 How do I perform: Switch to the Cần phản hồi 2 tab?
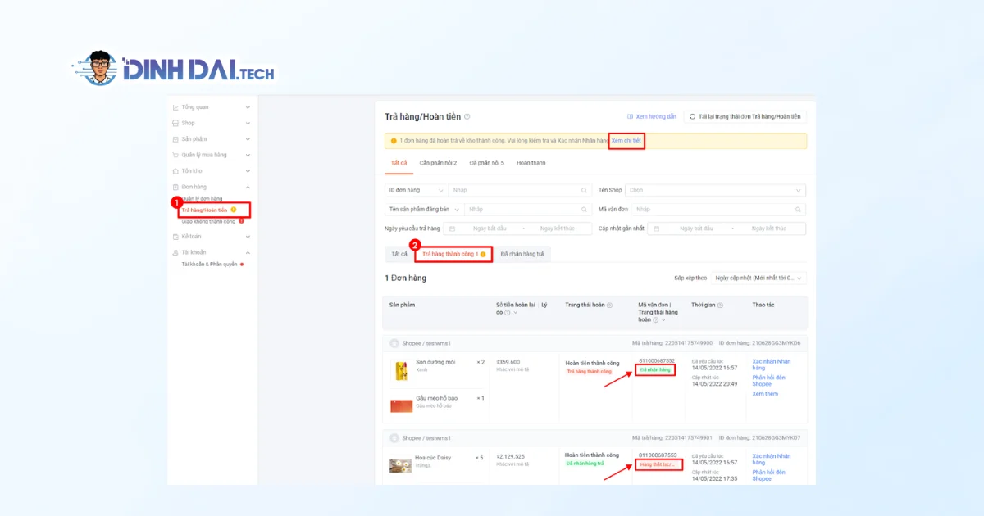pos(438,163)
